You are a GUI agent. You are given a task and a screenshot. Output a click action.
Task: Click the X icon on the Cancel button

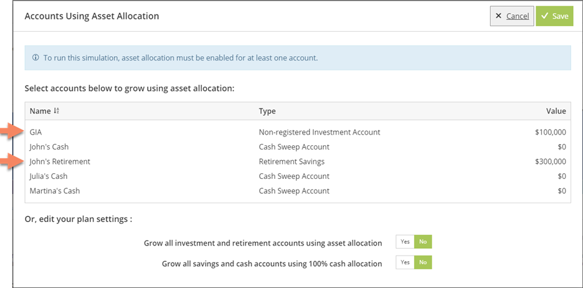498,16
